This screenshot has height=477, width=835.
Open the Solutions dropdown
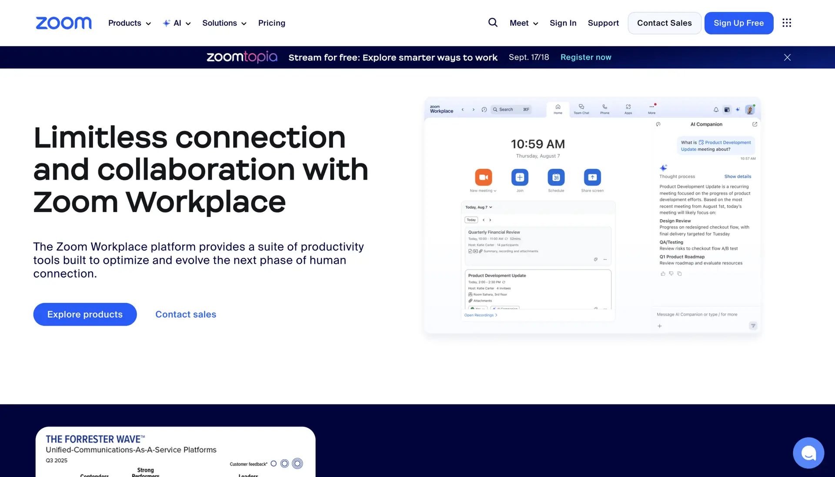224,23
